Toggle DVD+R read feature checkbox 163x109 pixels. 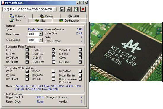[54, 58]
